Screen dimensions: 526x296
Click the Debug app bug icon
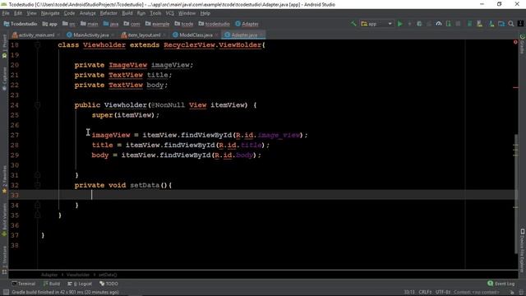click(x=419, y=24)
